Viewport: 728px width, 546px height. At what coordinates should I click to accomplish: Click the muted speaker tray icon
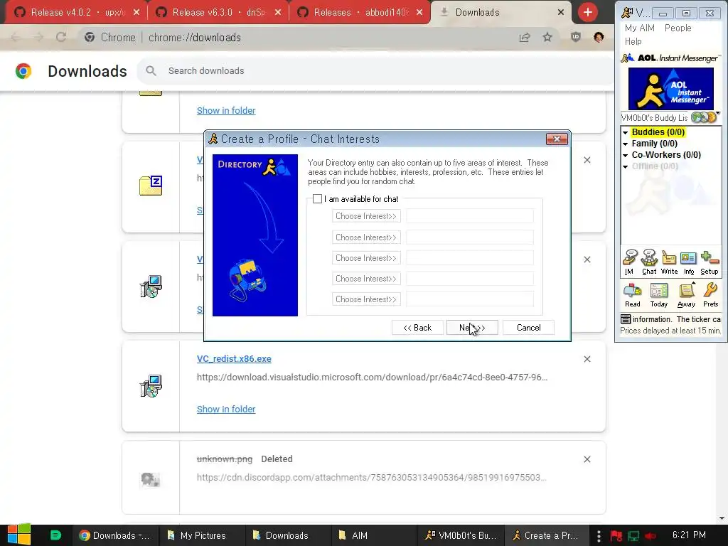pyautogui.click(x=650, y=536)
